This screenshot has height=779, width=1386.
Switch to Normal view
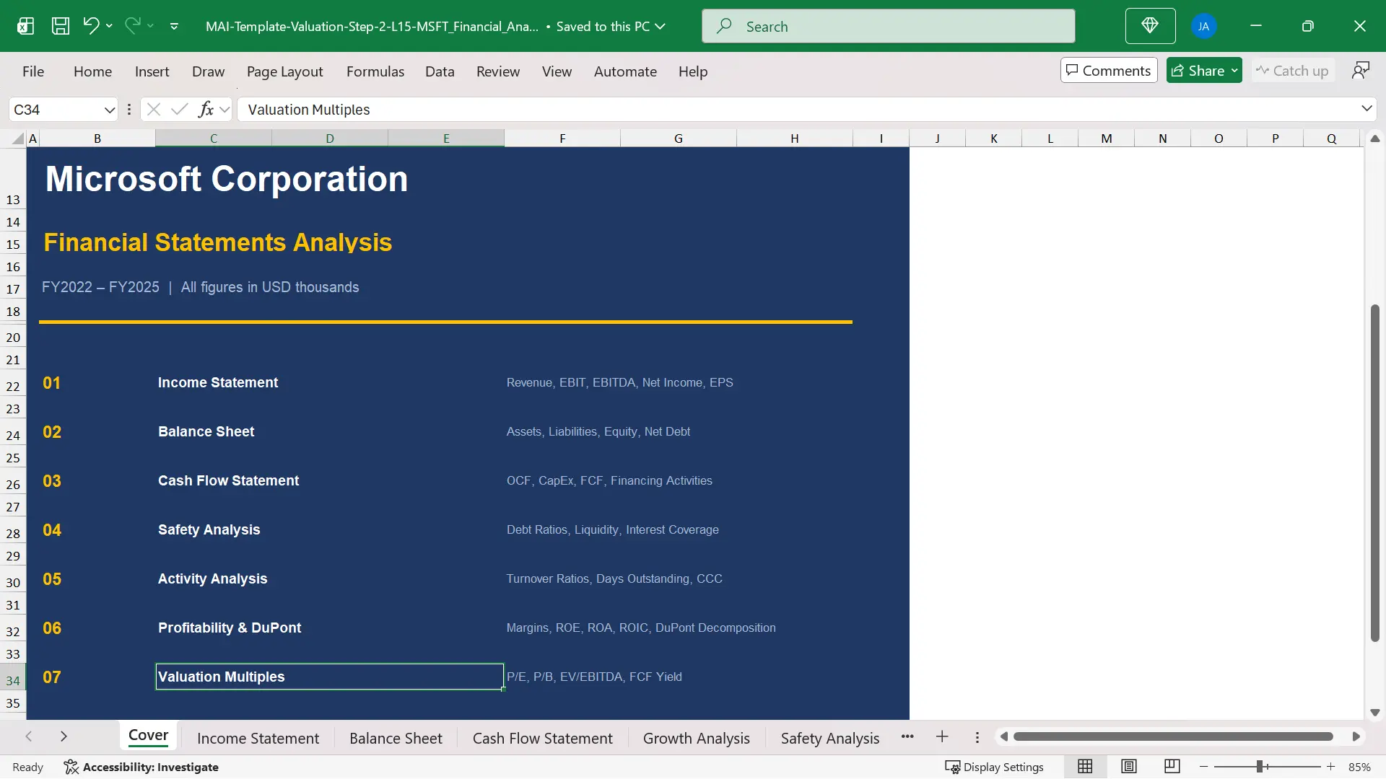pos(1085,767)
